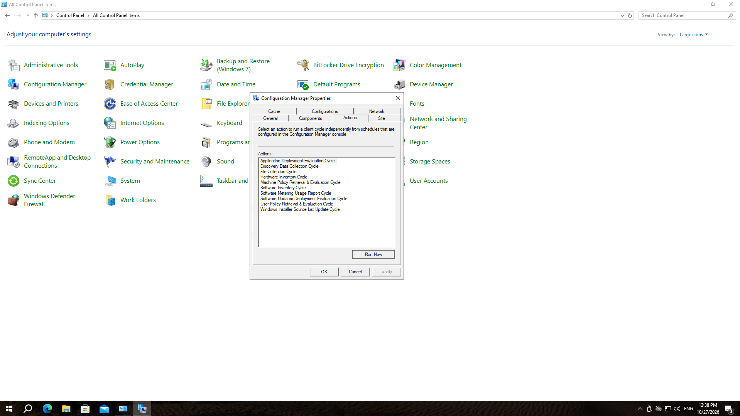This screenshot has width=740, height=416.
Task: Open Configuration Manager control panel icon
Action: (14, 84)
